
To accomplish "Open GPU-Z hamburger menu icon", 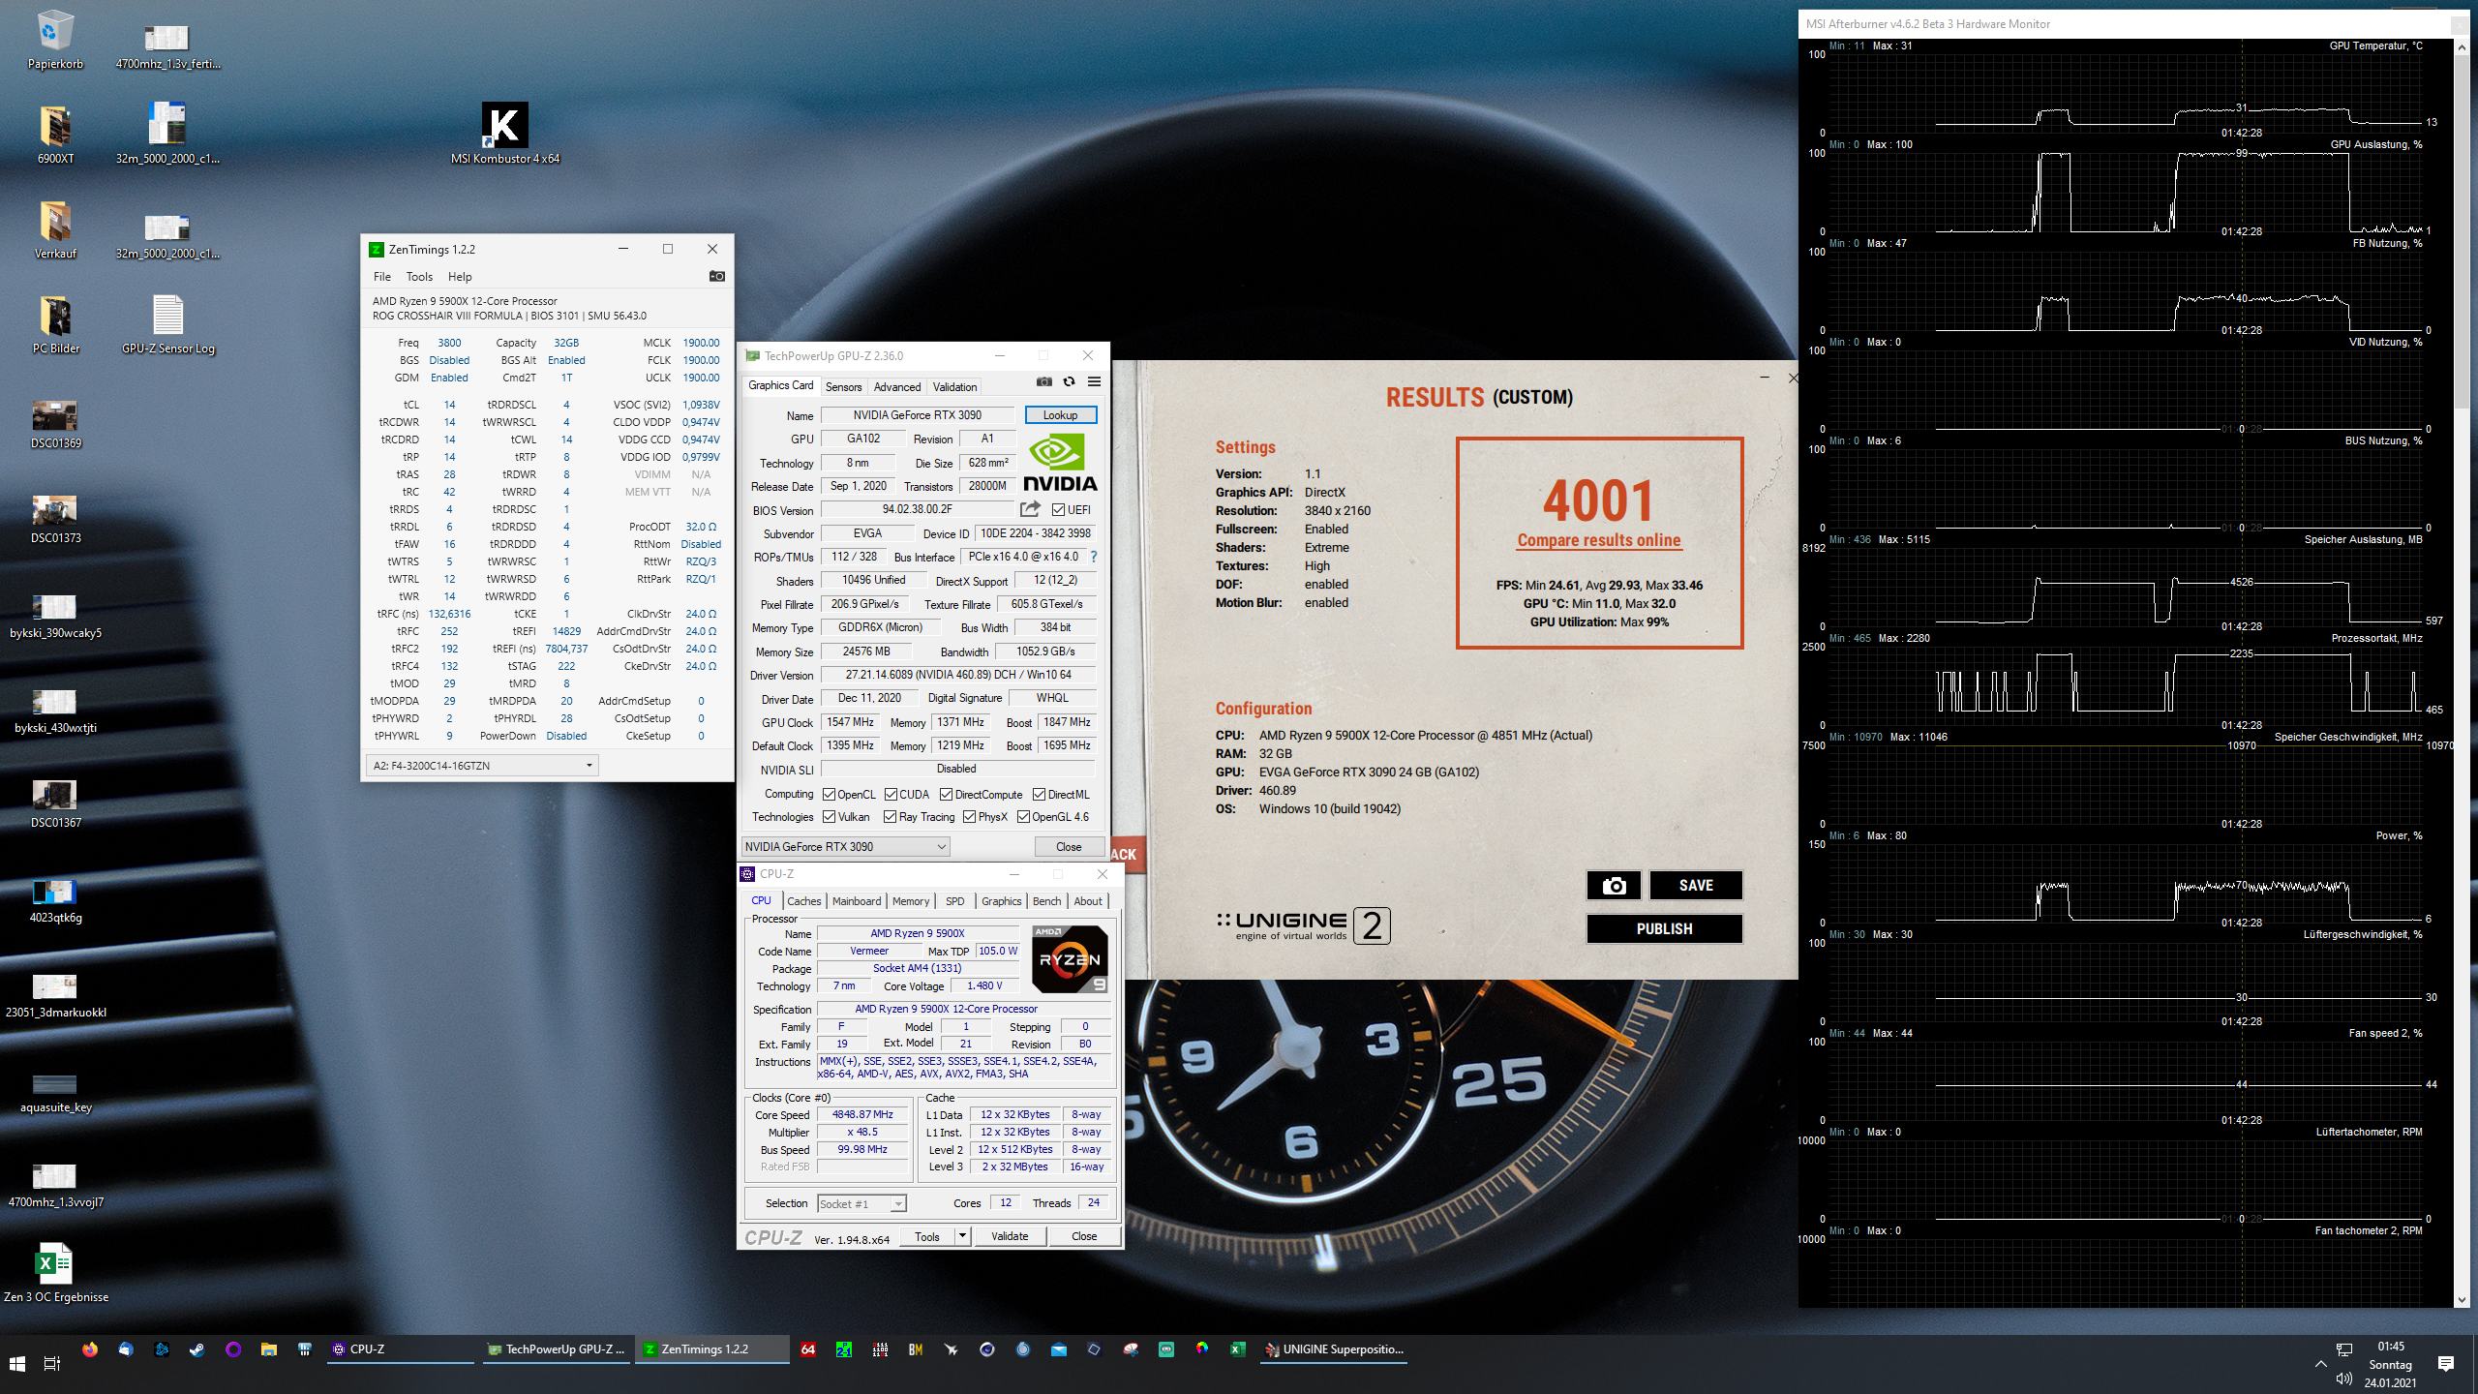I will pyautogui.click(x=1094, y=381).
